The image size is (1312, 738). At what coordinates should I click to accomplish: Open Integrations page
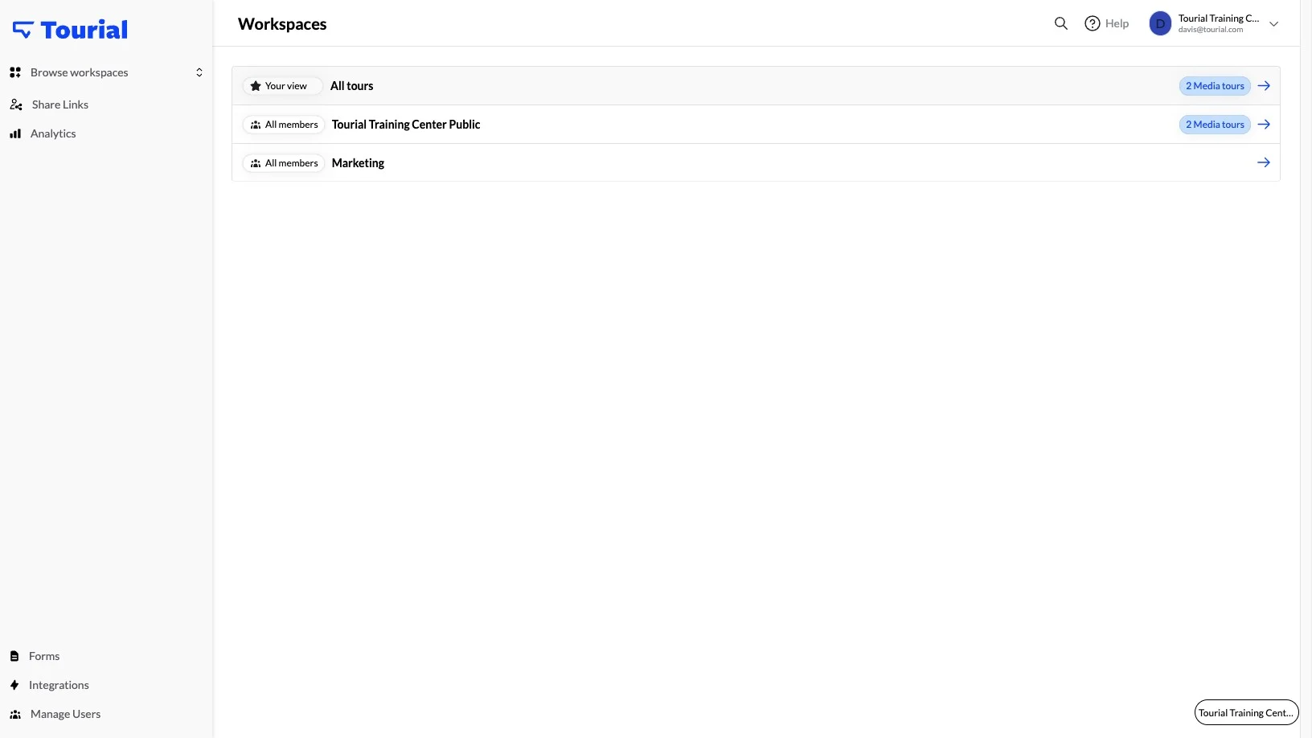[59, 685]
